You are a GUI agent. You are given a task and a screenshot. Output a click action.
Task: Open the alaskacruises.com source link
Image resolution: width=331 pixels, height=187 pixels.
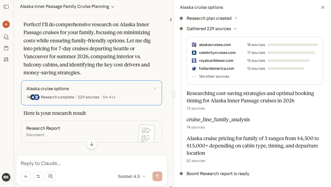[x=215, y=45]
